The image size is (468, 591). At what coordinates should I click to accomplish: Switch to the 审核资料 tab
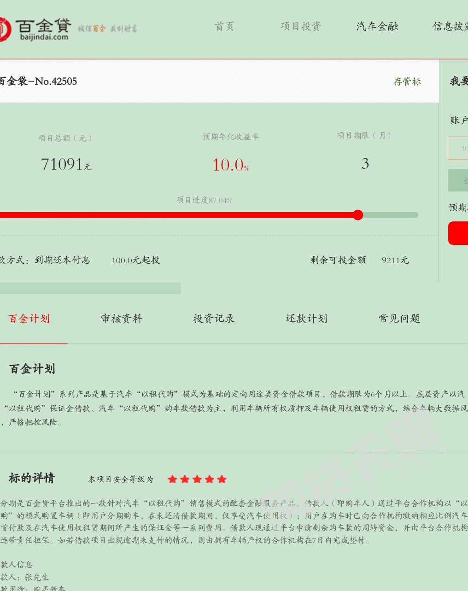click(122, 319)
